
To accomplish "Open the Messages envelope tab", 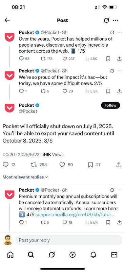I will tap(114, 255).
